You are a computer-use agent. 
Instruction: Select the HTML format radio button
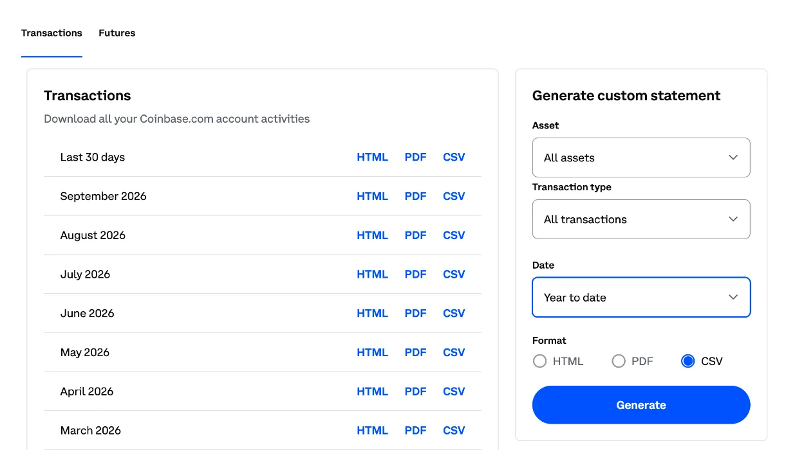539,361
